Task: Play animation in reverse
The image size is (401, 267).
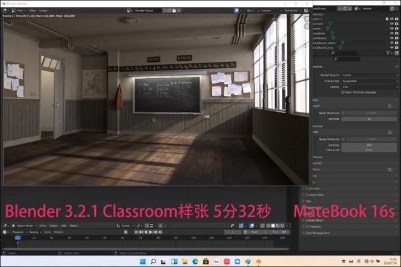Action: point(146,232)
